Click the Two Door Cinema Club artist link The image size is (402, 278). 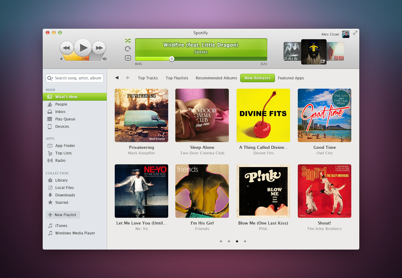(x=202, y=153)
